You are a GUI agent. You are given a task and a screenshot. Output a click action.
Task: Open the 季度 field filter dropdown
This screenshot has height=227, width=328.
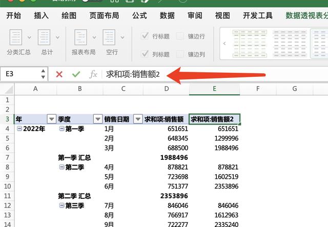(97, 119)
